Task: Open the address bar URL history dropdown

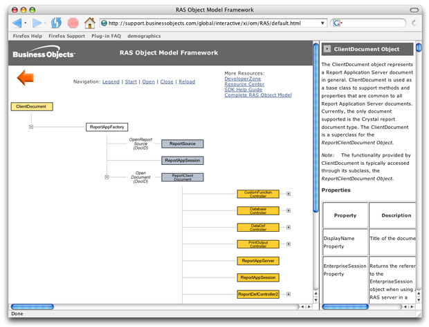Action: [x=322, y=23]
